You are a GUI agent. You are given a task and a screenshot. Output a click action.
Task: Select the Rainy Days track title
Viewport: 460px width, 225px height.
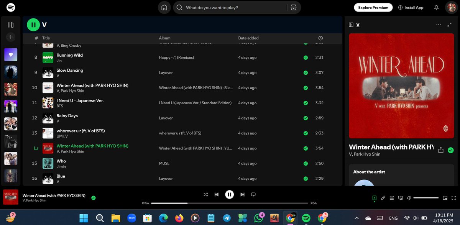[x=67, y=115]
